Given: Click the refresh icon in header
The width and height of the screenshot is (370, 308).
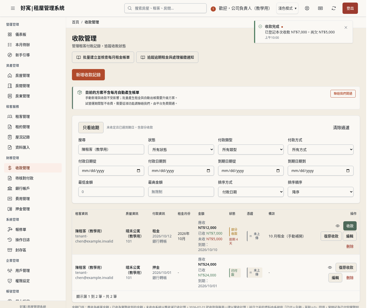Looking at the screenshot, I should point(334,8).
